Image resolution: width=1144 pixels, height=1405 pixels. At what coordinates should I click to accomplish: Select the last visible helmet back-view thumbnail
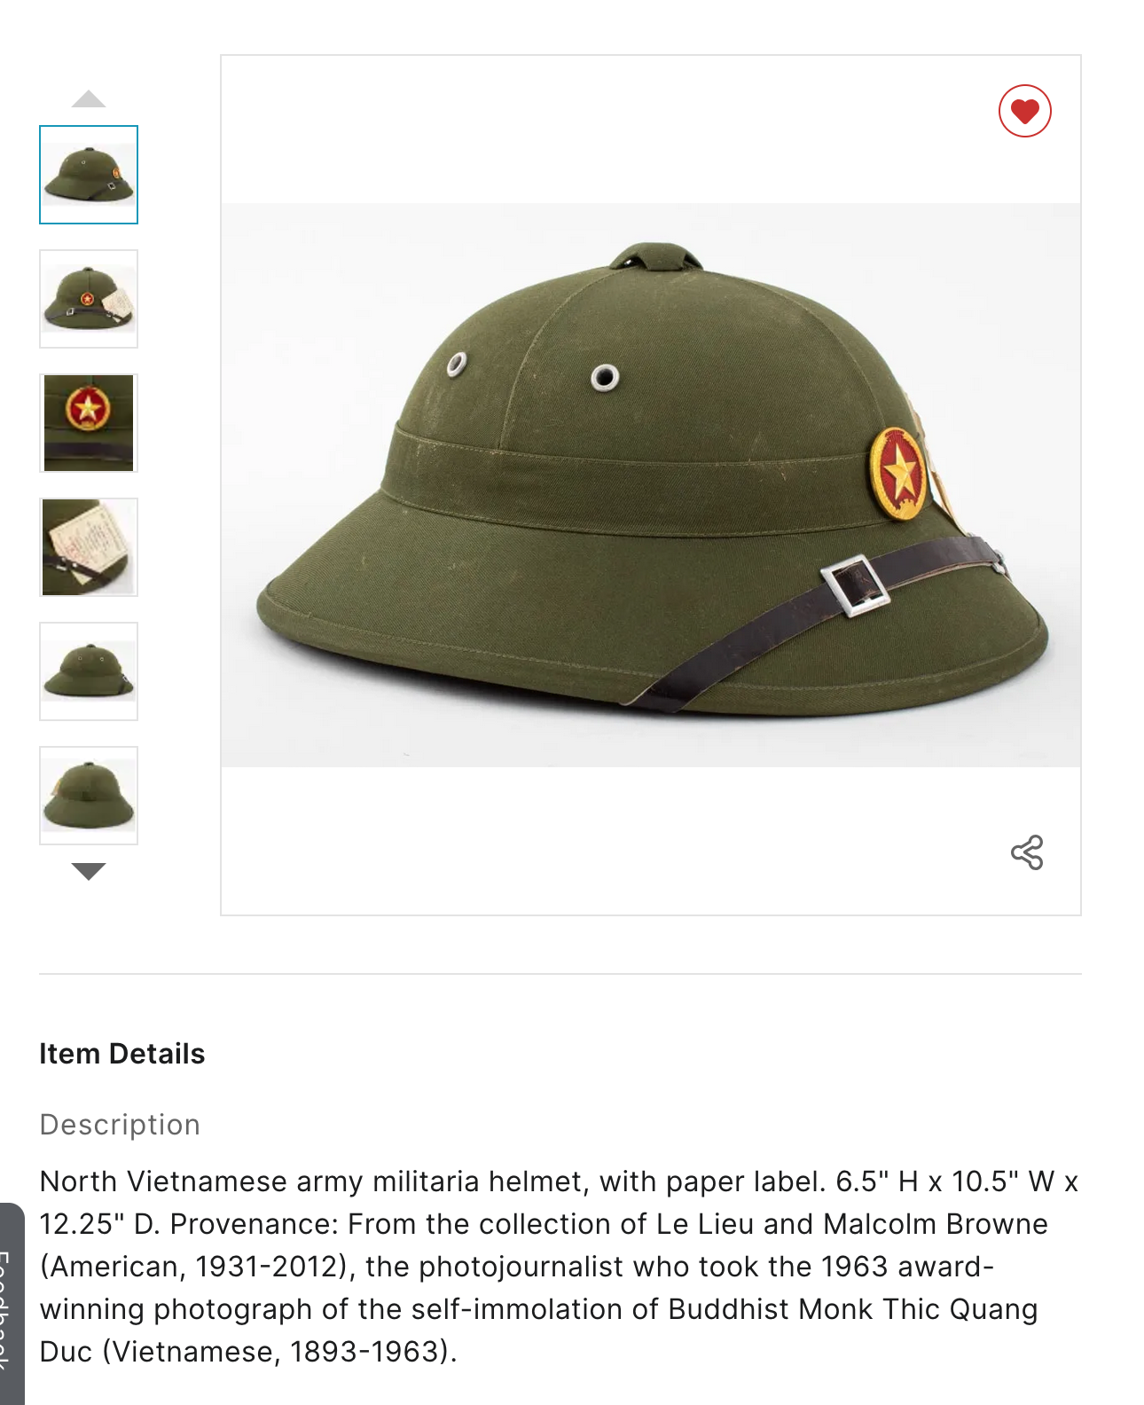[x=89, y=796]
